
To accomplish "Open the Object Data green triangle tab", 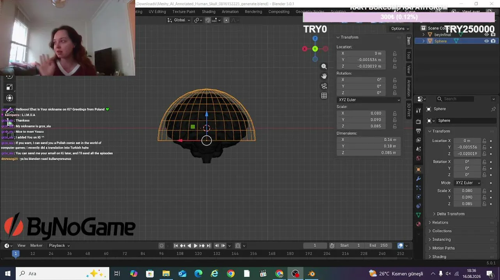I will 419,215.
